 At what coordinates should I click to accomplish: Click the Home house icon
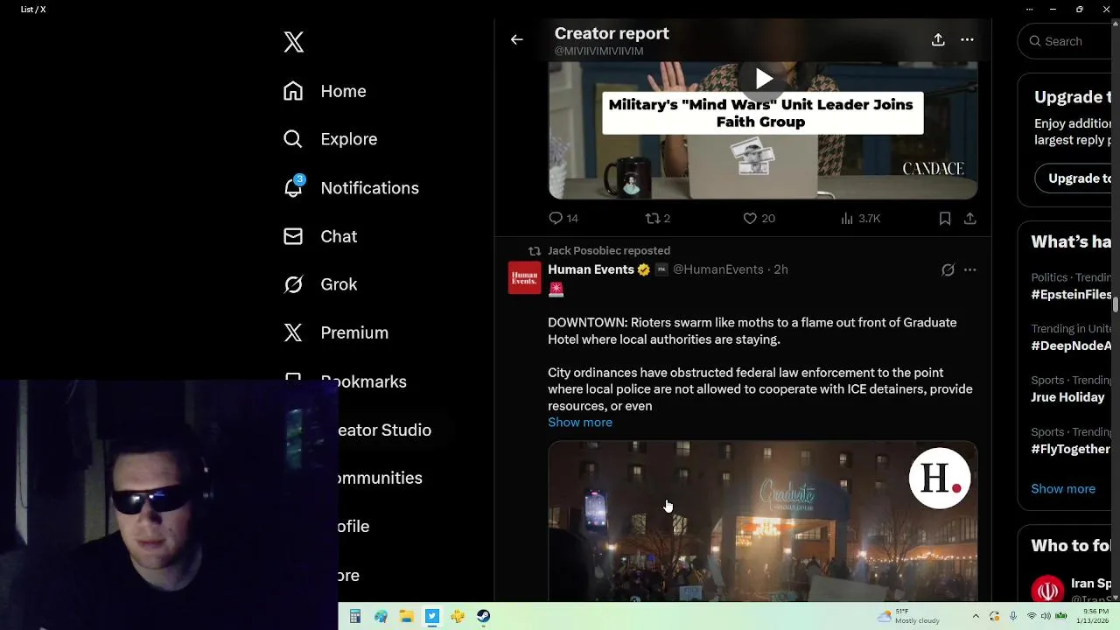point(293,91)
